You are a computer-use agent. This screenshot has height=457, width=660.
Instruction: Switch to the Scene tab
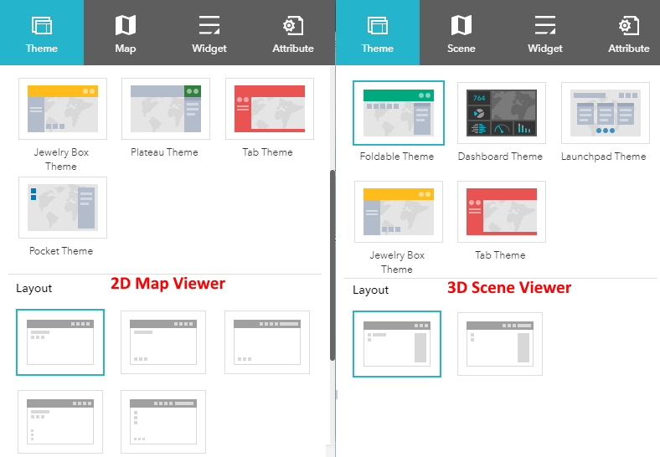click(461, 33)
